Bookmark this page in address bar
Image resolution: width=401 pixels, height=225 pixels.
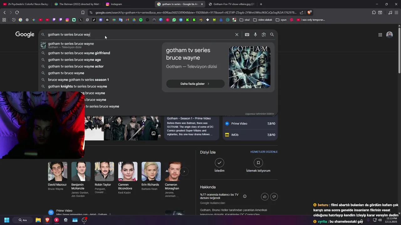(x=83, y=12)
